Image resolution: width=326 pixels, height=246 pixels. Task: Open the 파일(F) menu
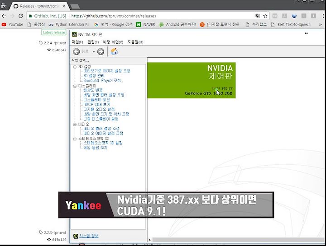(x=77, y=42)
